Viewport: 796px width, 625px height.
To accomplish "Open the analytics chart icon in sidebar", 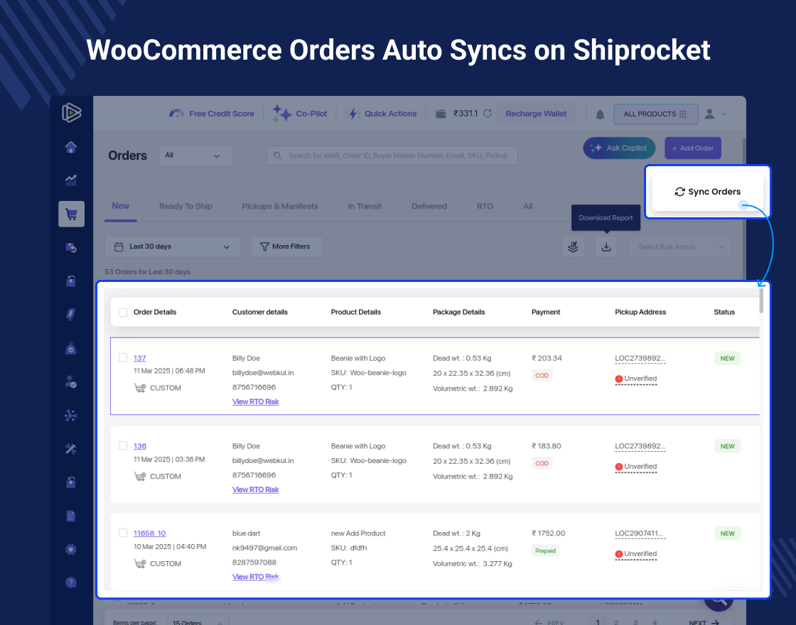I will point(70,180).
